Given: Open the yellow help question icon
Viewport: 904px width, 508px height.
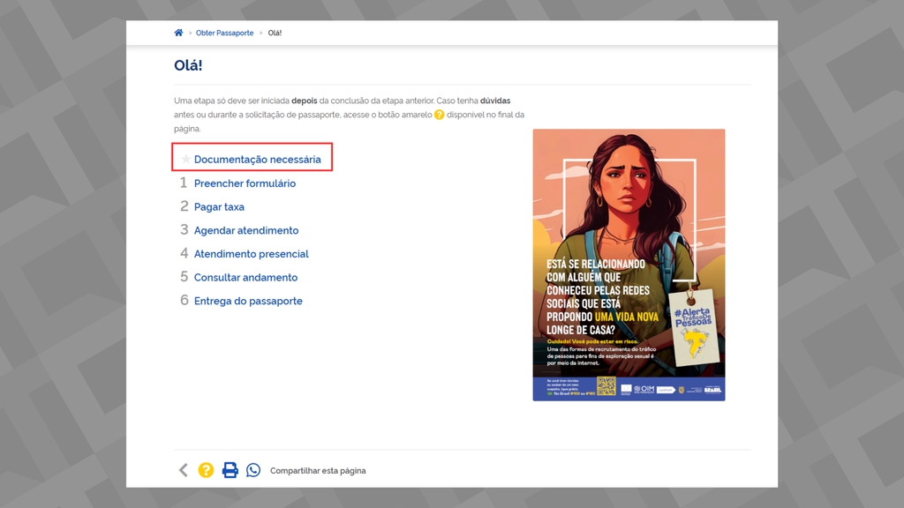Looking at the screenshot, I should (x=206, y=470).
